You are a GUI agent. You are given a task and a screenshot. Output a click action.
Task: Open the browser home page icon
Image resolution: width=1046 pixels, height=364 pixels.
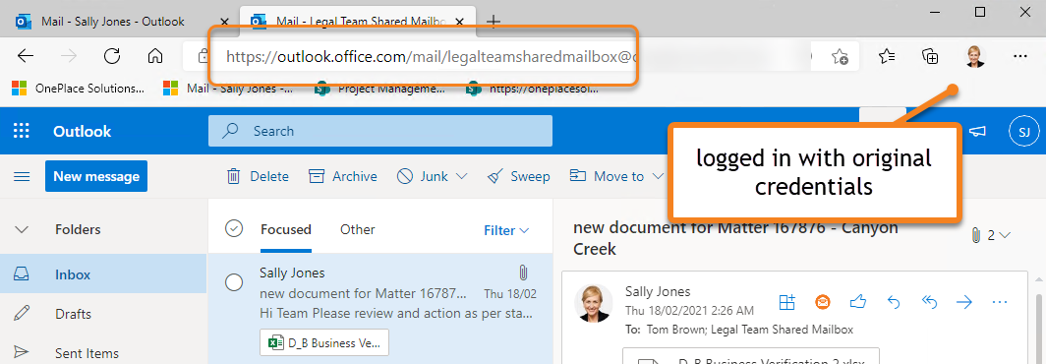pos(154,56)
